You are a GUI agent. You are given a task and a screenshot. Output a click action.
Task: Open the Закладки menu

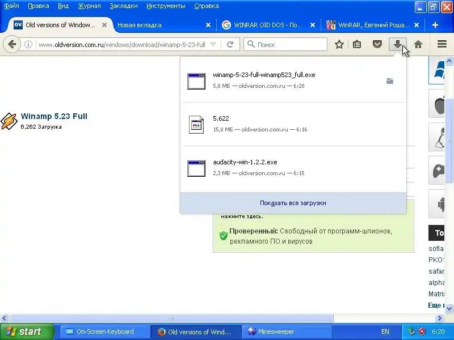click(124, 6)
